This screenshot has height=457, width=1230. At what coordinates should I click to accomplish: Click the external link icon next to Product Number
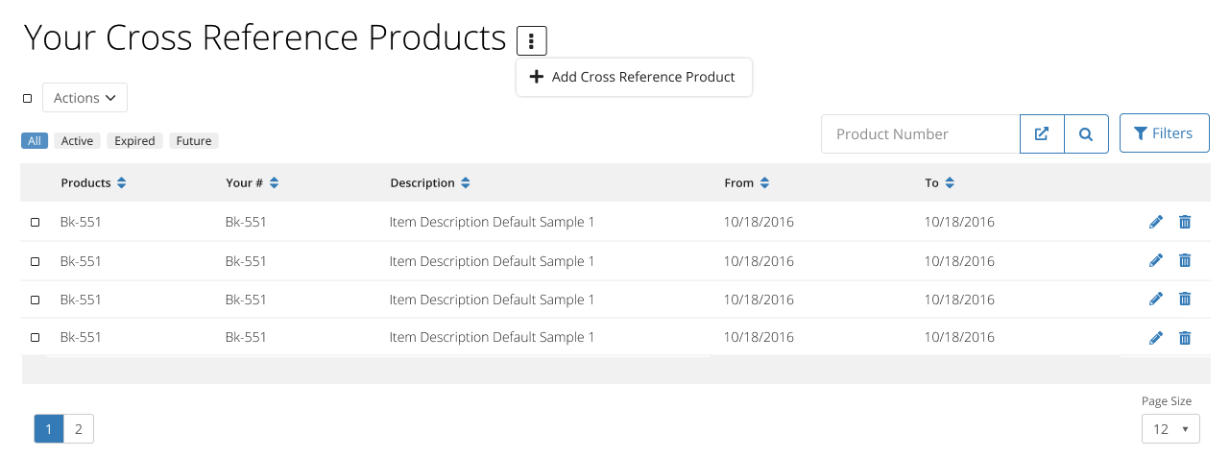(1042, 134)
